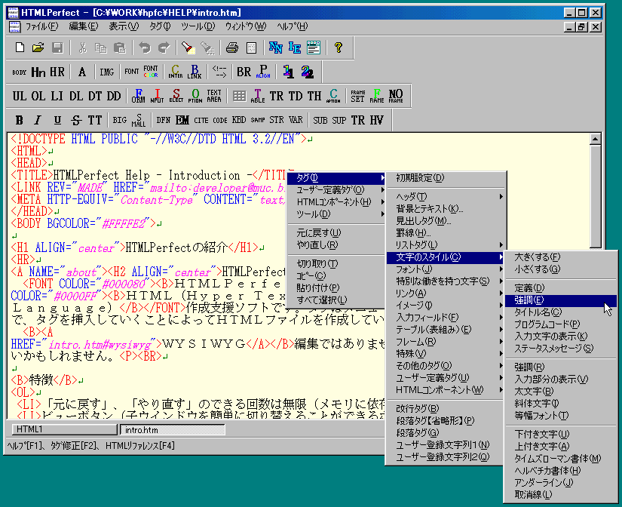Insert a horizontal rule with the HR button

(57, 72)
